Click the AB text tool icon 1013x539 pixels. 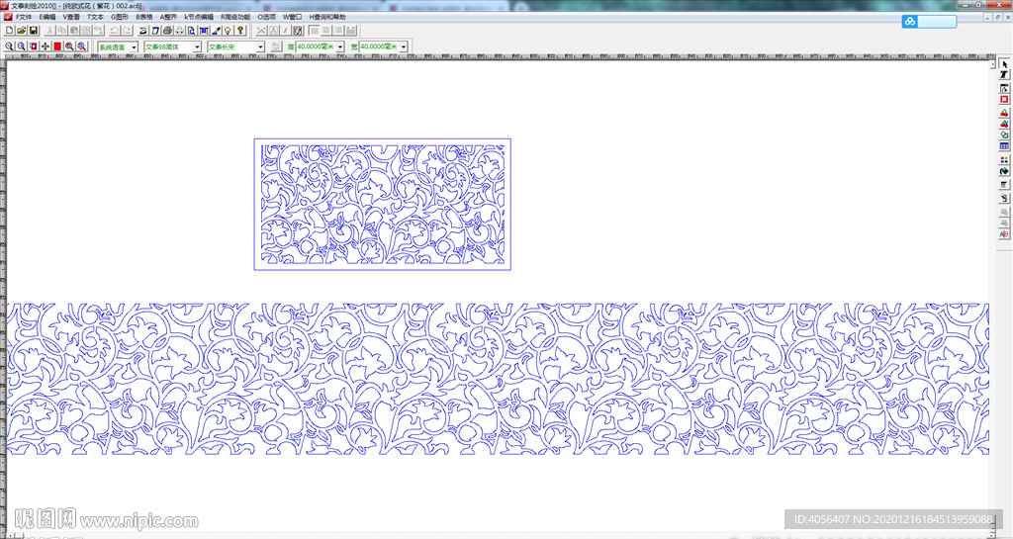tap(1004, 233)
